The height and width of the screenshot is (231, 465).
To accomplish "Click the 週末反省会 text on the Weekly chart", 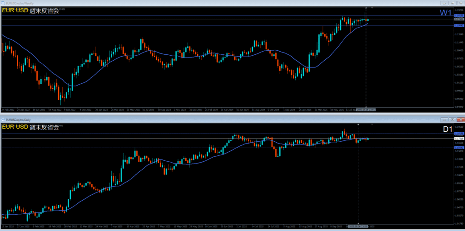I will click(x=45, y=11).
